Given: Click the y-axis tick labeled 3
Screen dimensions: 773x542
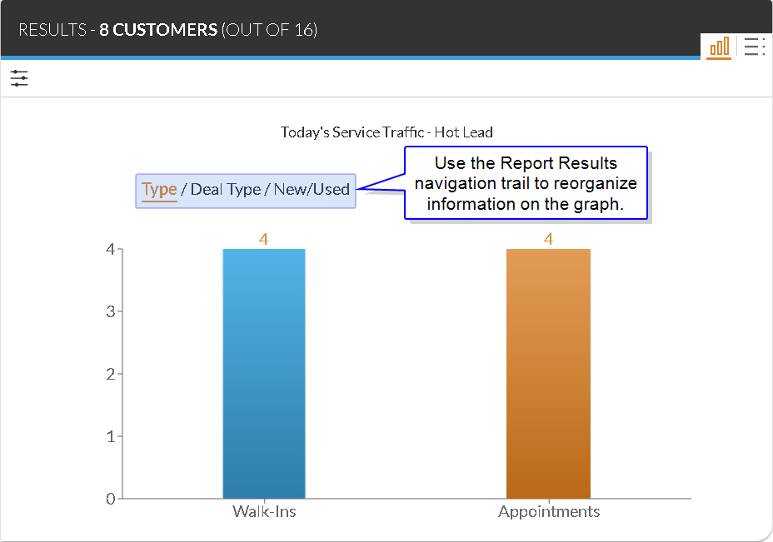Looking at the screenshot, I should tap(110, 311).
